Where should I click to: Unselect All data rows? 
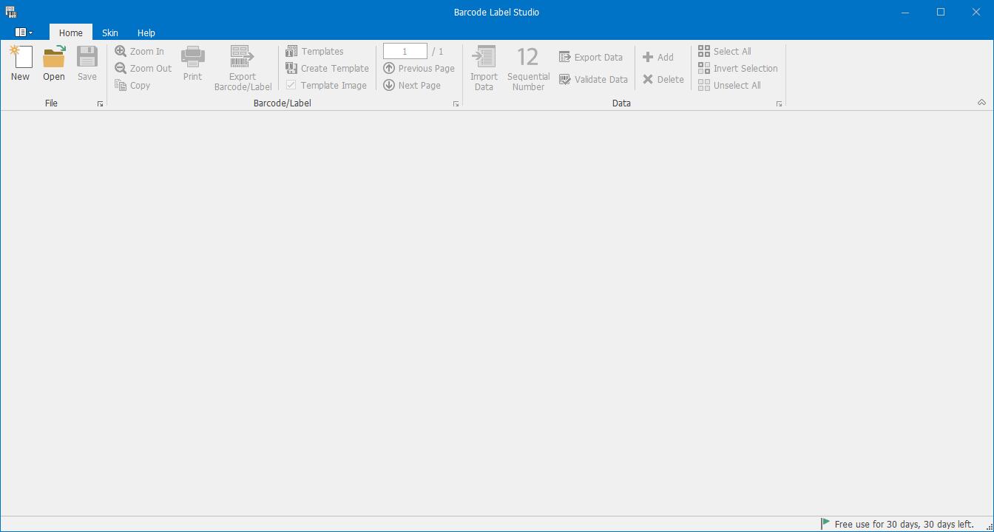tap(729, 85)
